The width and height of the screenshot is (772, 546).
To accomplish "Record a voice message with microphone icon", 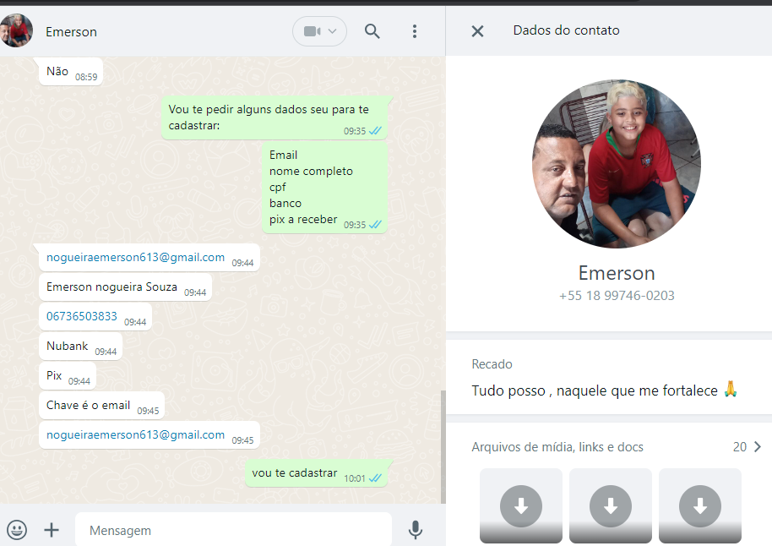I will click(415, 530).
